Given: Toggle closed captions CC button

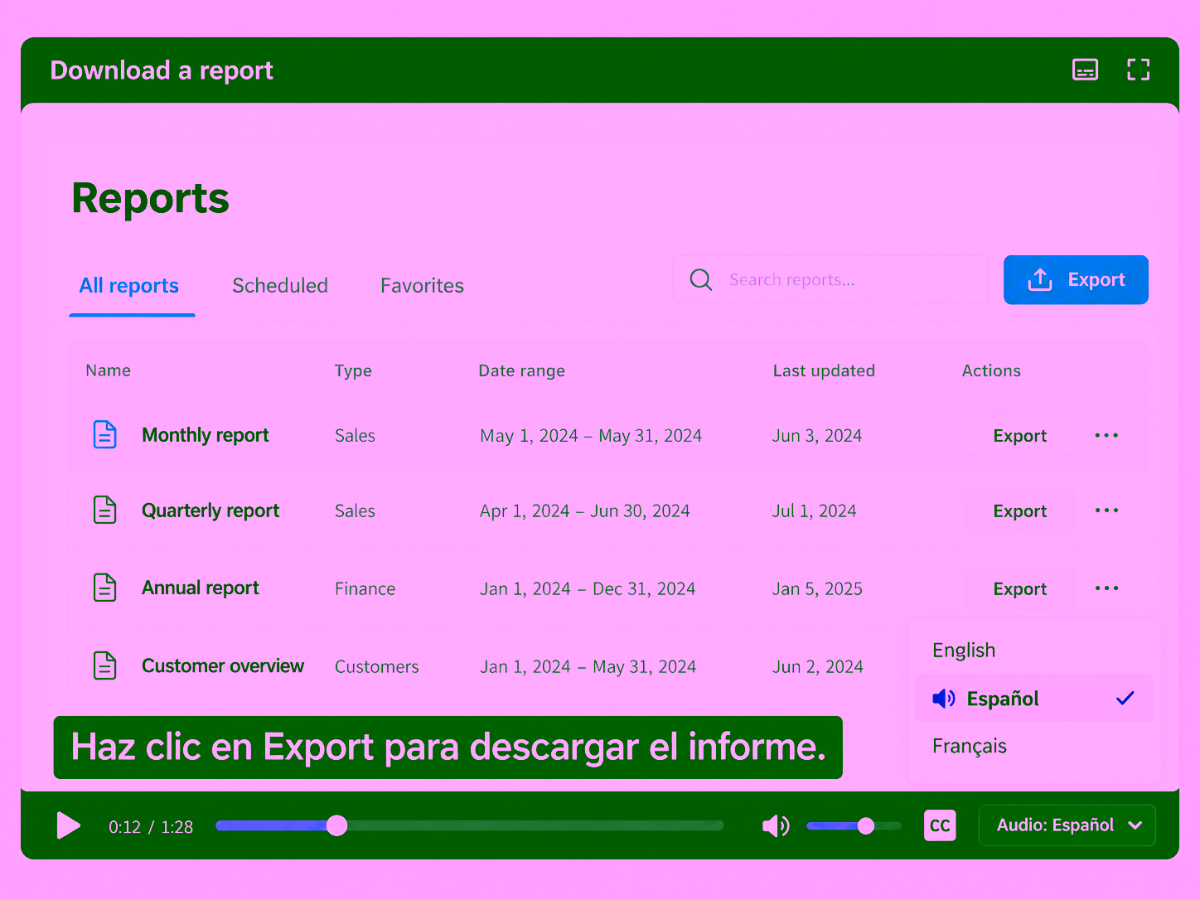Looking at the screenshot, I should (940, 825).
